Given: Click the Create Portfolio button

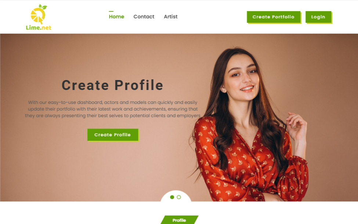Looking at the screenshot, I should [274, 17].
